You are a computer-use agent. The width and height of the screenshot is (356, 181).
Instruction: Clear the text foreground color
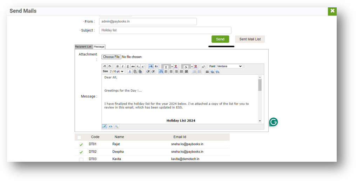[x=176, y=67]
